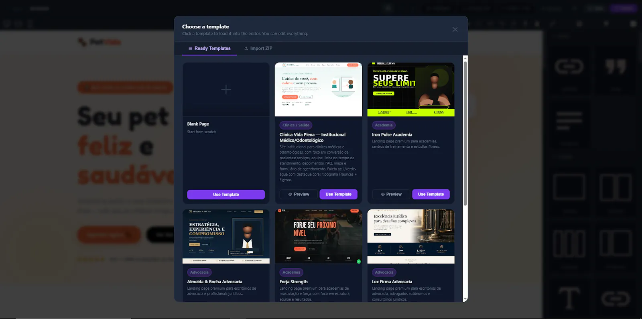Open the Iron Pulse Academia thumbnail
The image size is (642, 319).
tap(411, 89)
